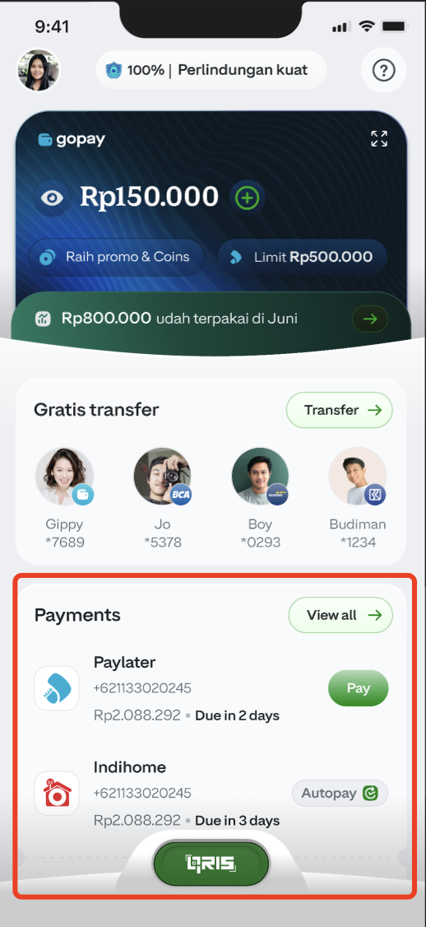
Task: Open the Indihome bill icon
Action: tap(57, 794)
